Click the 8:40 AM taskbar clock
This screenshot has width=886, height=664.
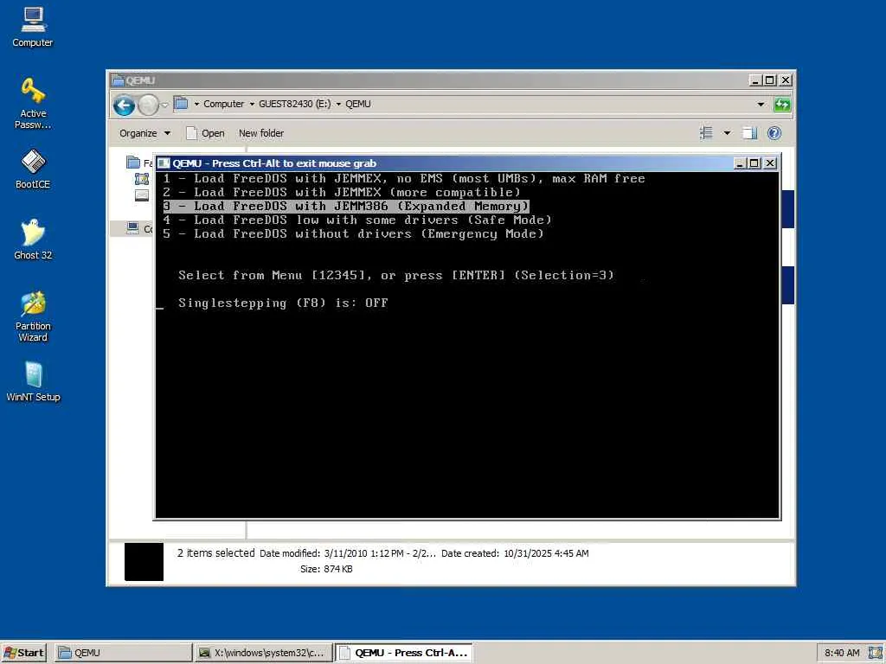tap(841, 653)
